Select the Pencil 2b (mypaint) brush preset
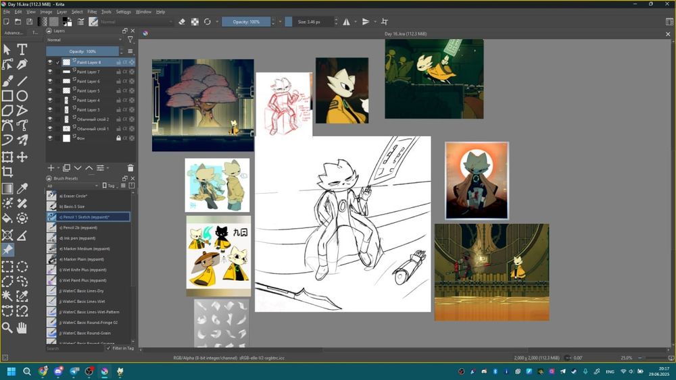Screen dimensions: 676x380 point(89,227)
